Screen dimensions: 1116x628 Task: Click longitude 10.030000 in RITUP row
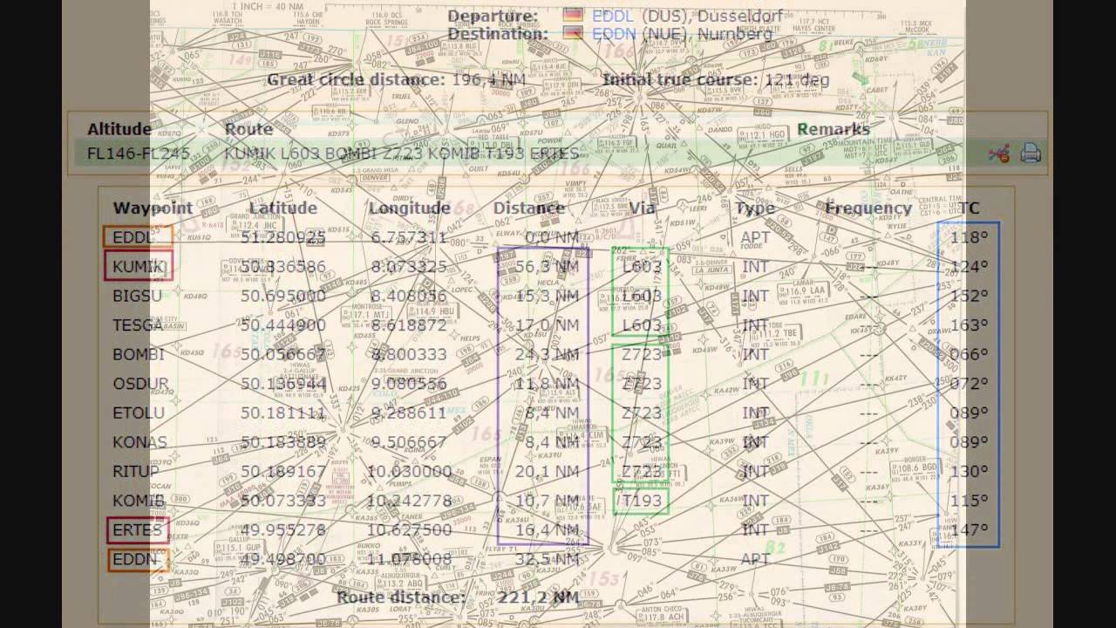click(x=409, y=471)
